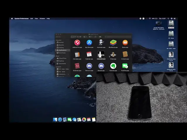
Task: Open Spotlight search in menu bar
Action: coord(168,19)
